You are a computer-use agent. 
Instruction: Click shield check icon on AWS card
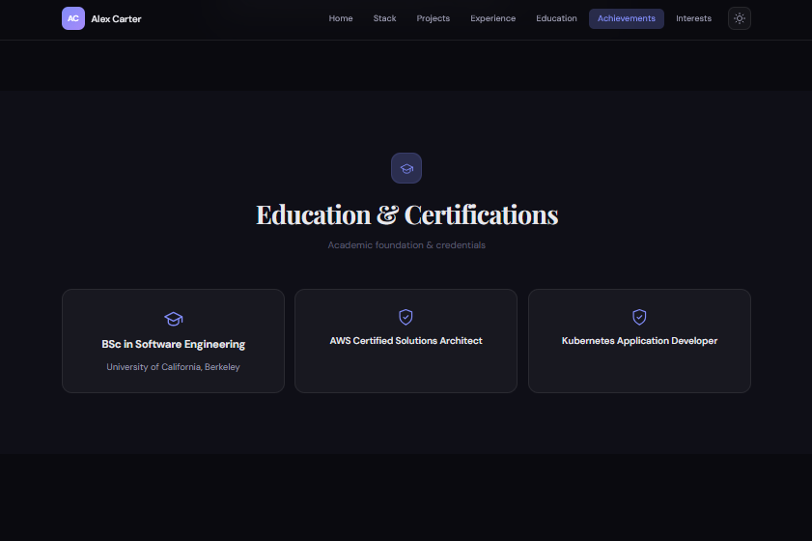coord(406,317)
